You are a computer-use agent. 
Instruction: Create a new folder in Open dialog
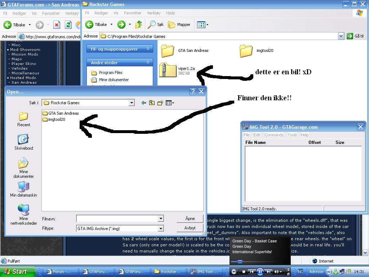pos(160,103)
